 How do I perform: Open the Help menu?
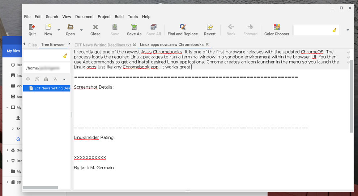tap(146, 17)
